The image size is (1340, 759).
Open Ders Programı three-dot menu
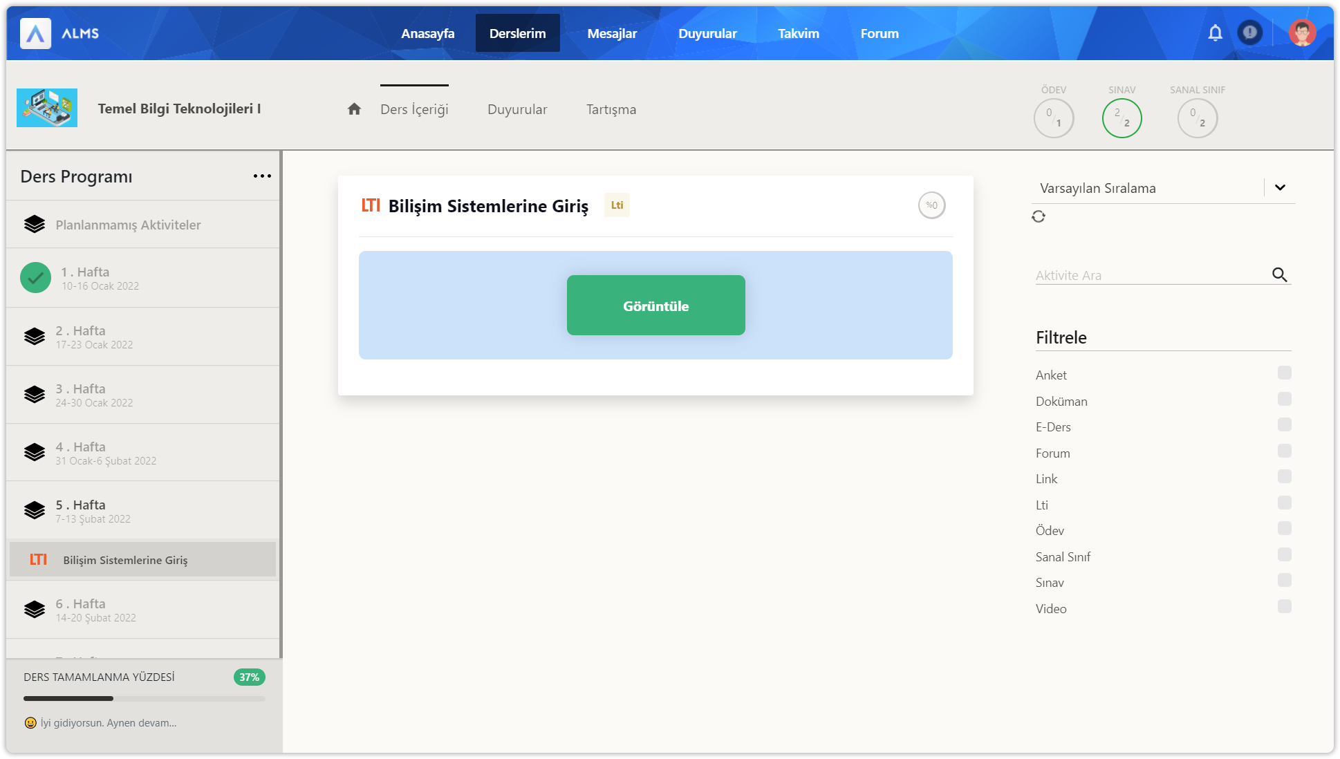coord(262,176)
